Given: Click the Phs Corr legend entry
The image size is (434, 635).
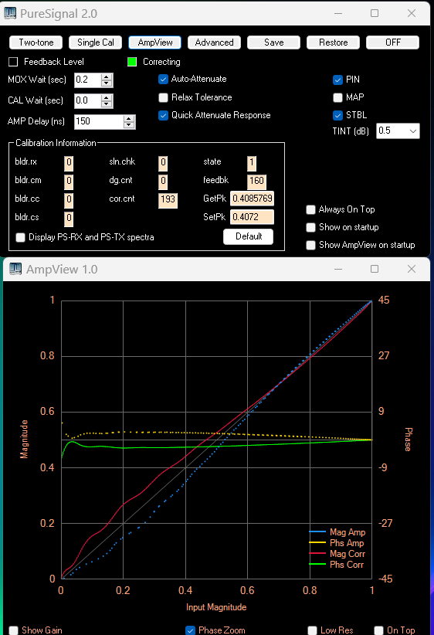Looking at the screenshot, I should point(336,565).
